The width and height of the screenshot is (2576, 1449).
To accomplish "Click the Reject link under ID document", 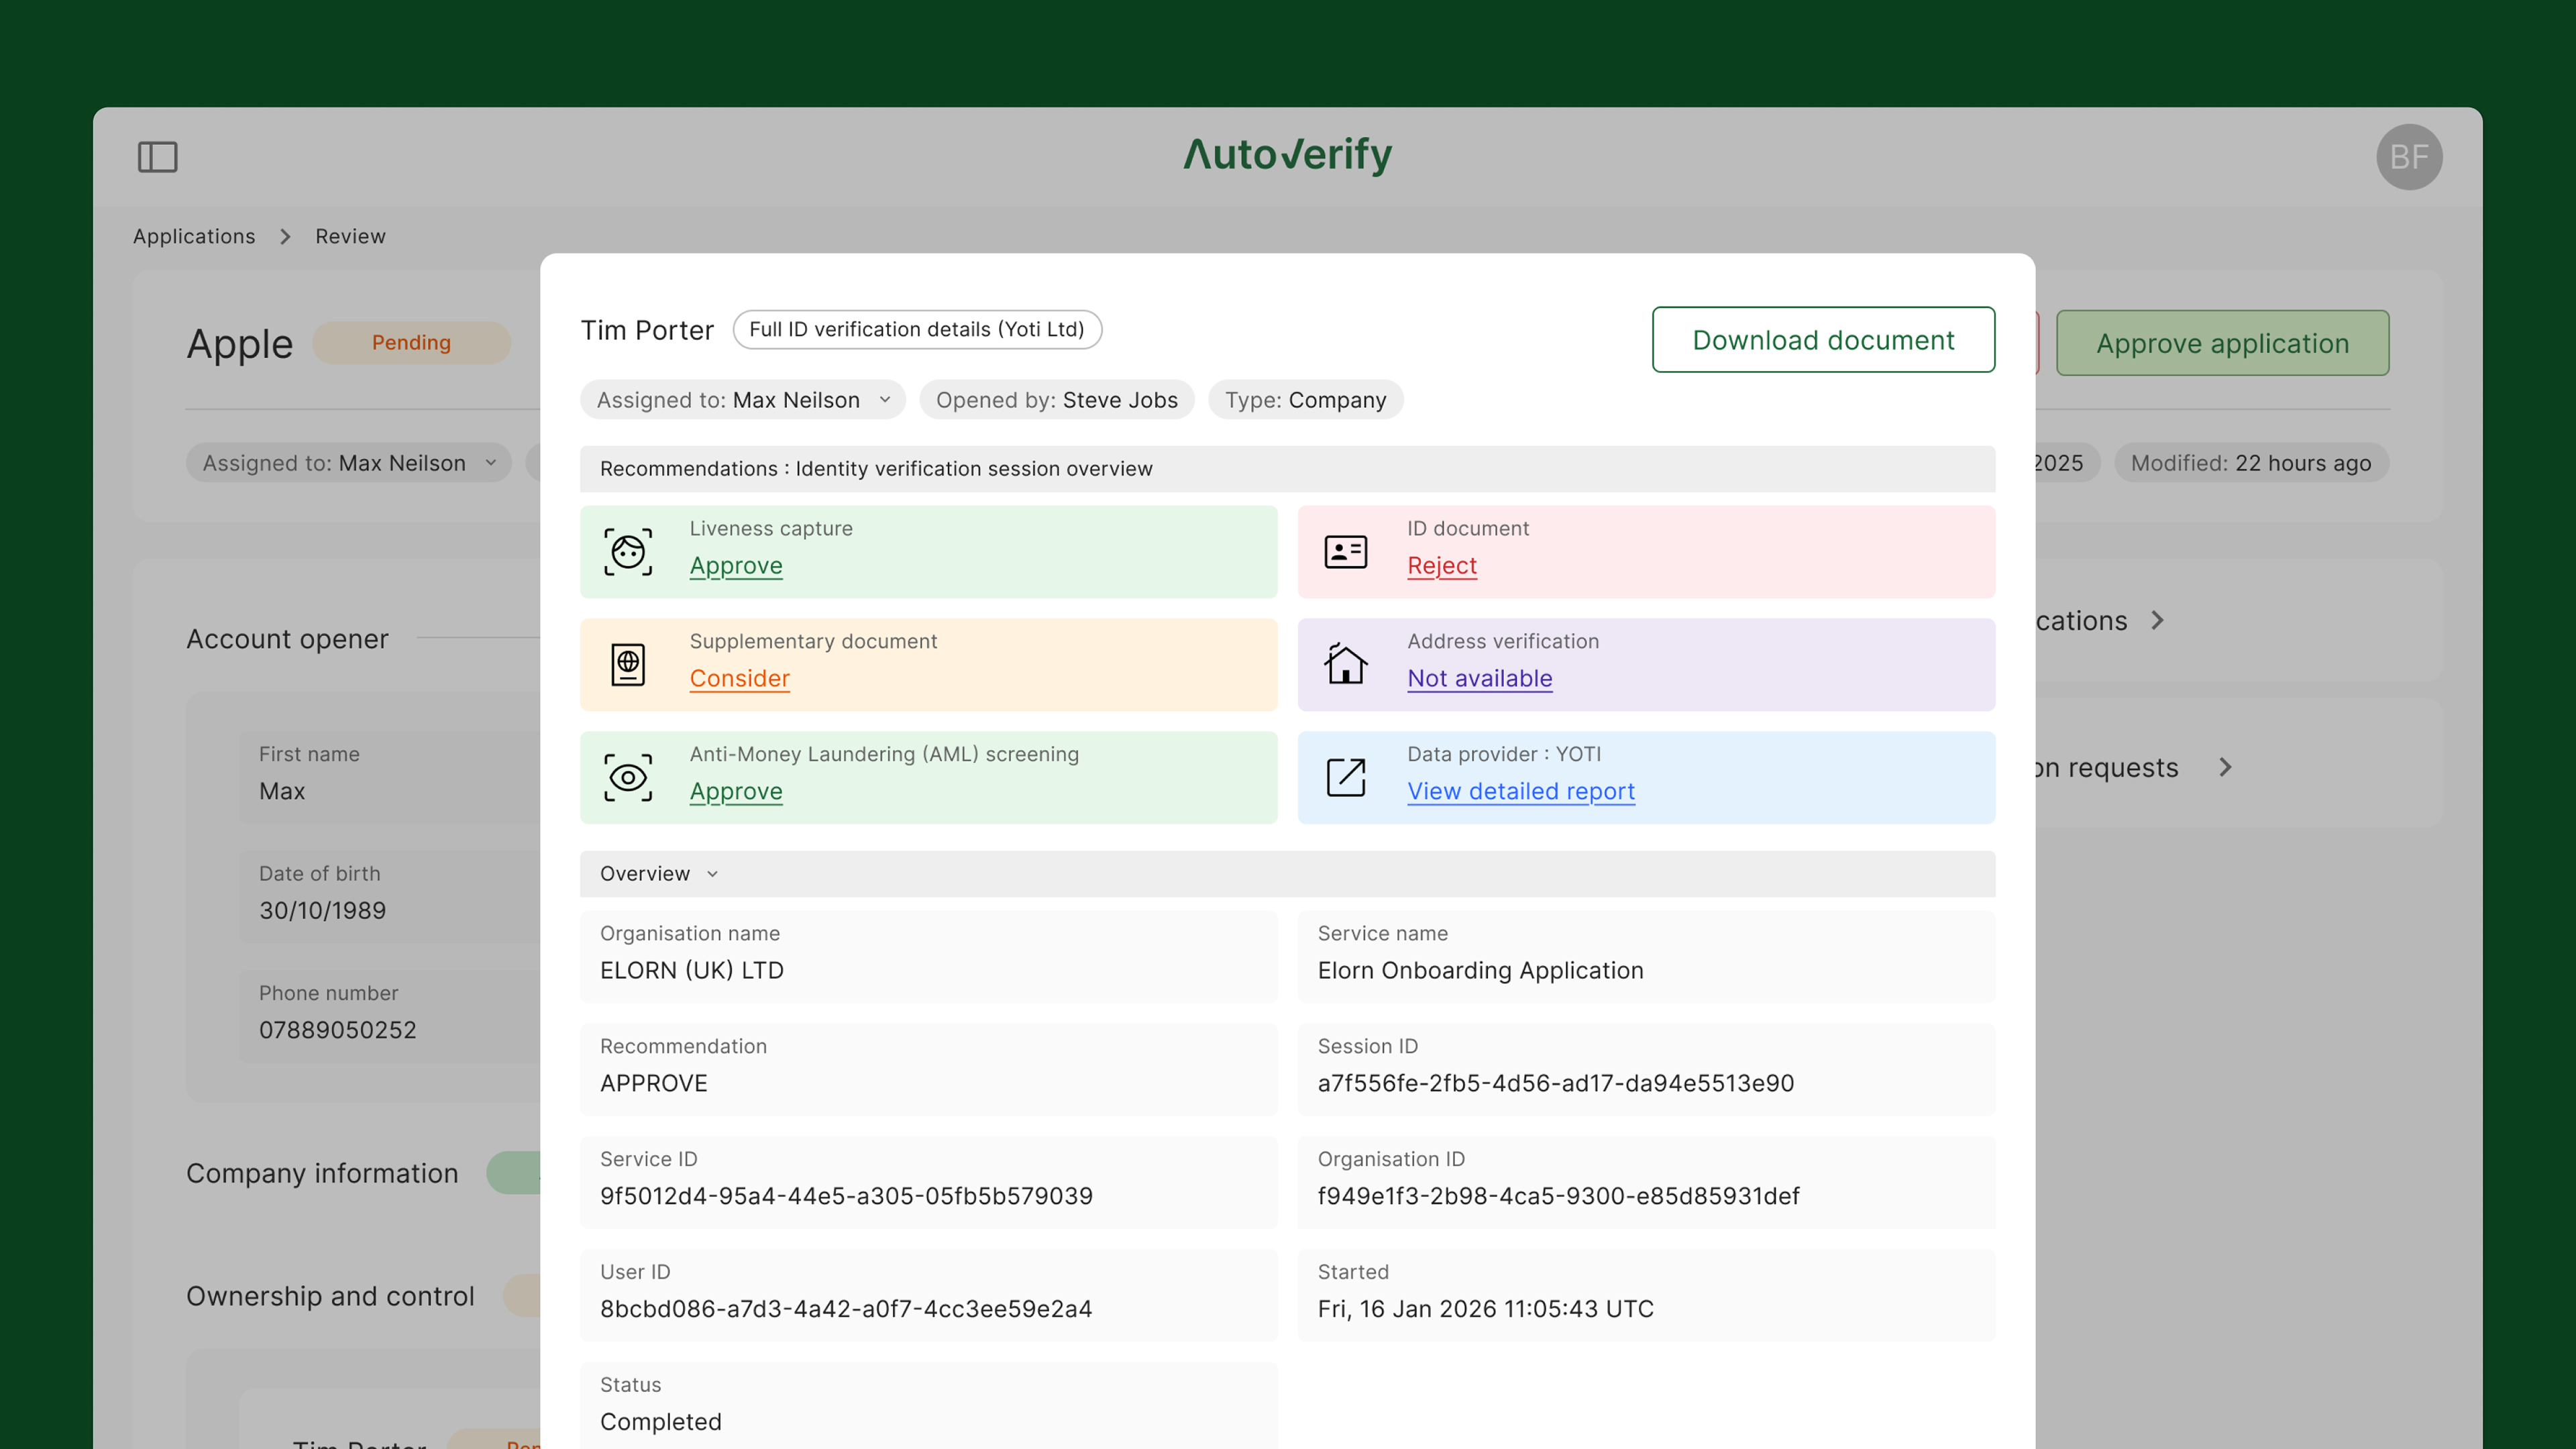I will [1441, 566].
